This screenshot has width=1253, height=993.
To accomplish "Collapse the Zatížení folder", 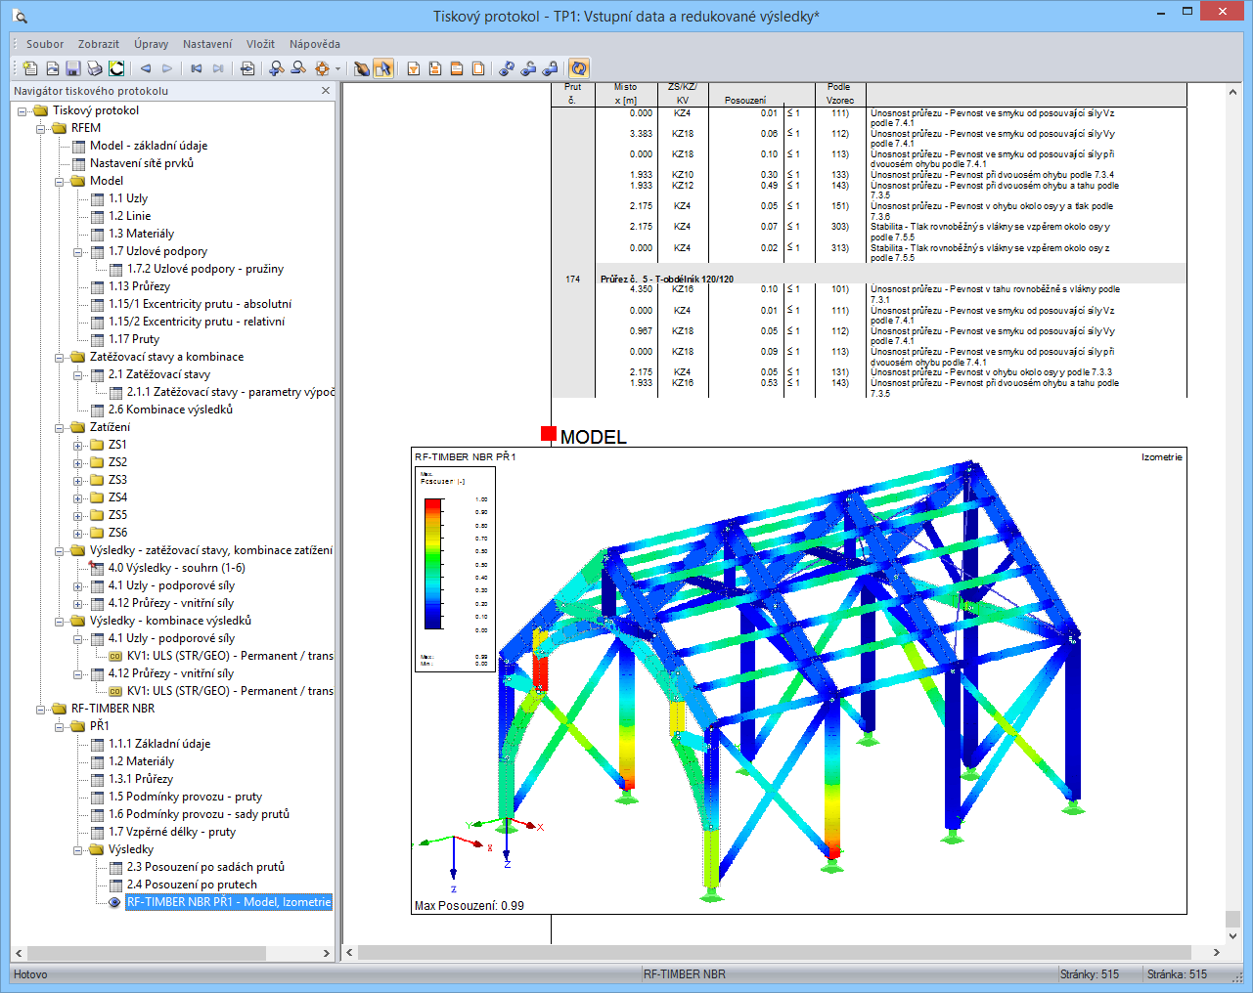I will tap(60, 427).
